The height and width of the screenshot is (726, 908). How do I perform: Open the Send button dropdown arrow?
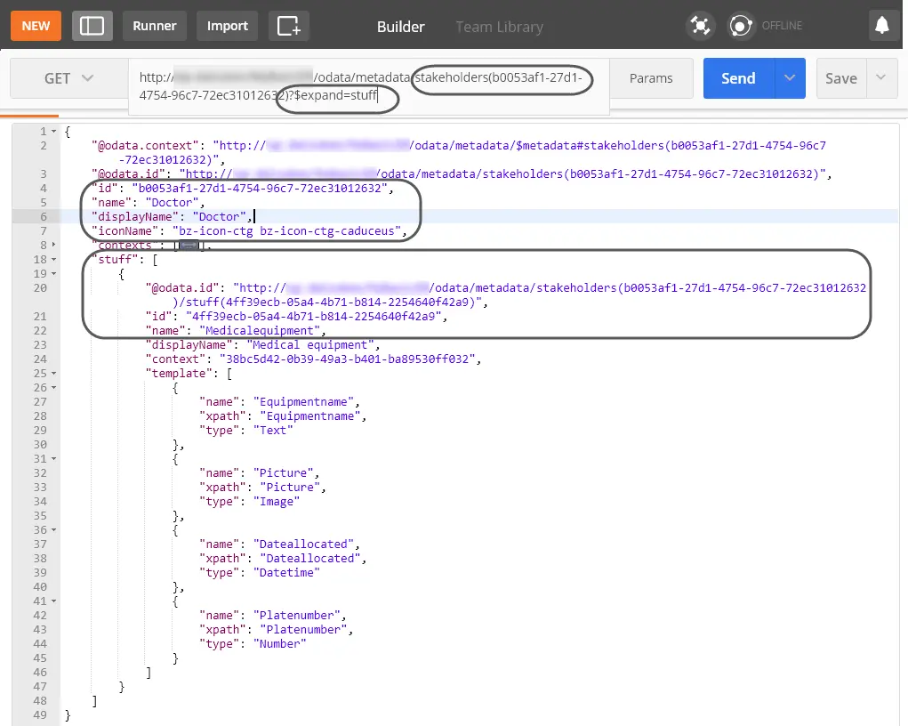790,78
